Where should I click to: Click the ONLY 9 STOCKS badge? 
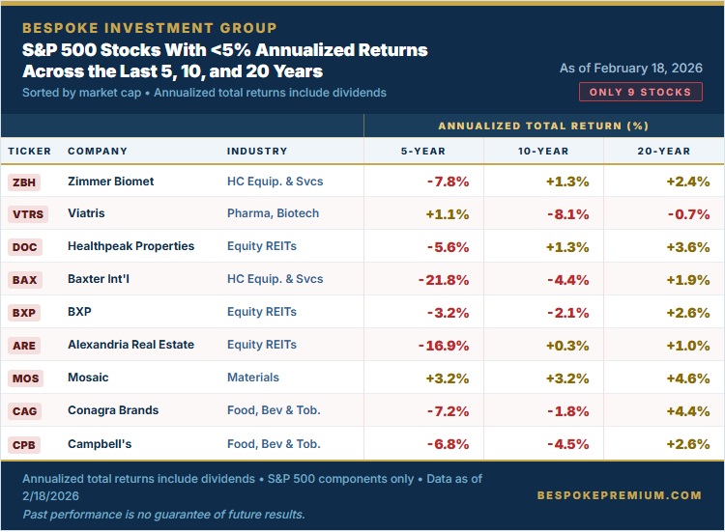pos(641,92)
